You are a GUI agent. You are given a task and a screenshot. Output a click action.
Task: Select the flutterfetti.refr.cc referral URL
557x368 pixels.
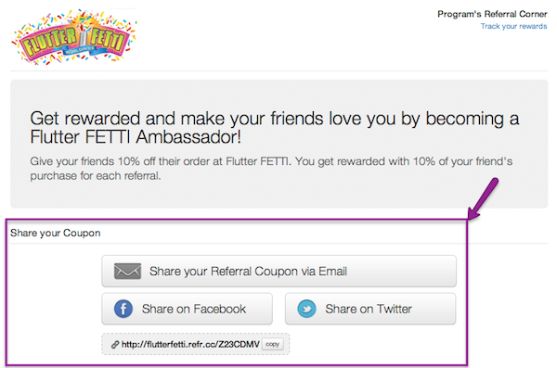pos(190,344)
